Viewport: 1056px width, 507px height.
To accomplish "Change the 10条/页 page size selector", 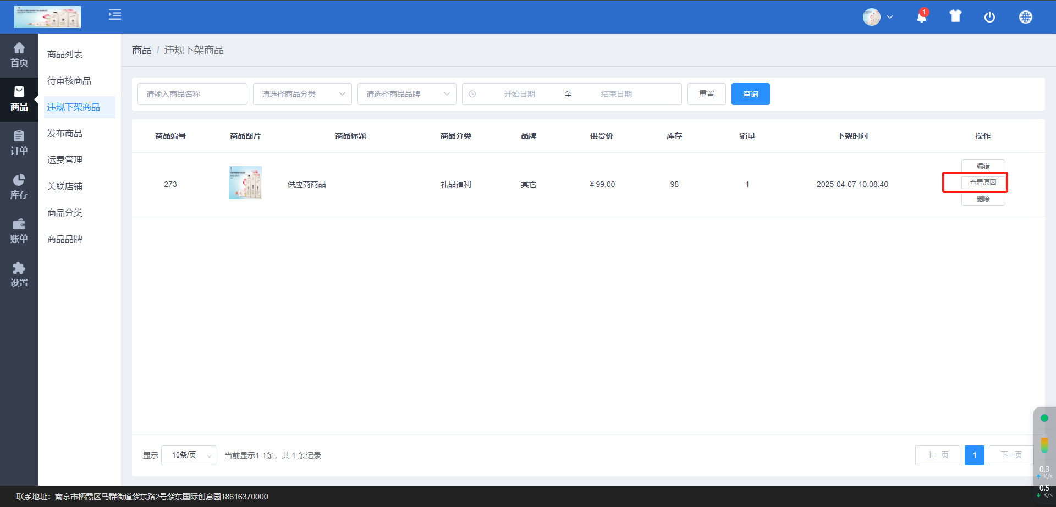I will pyautogui.click(x=189, y=455).
